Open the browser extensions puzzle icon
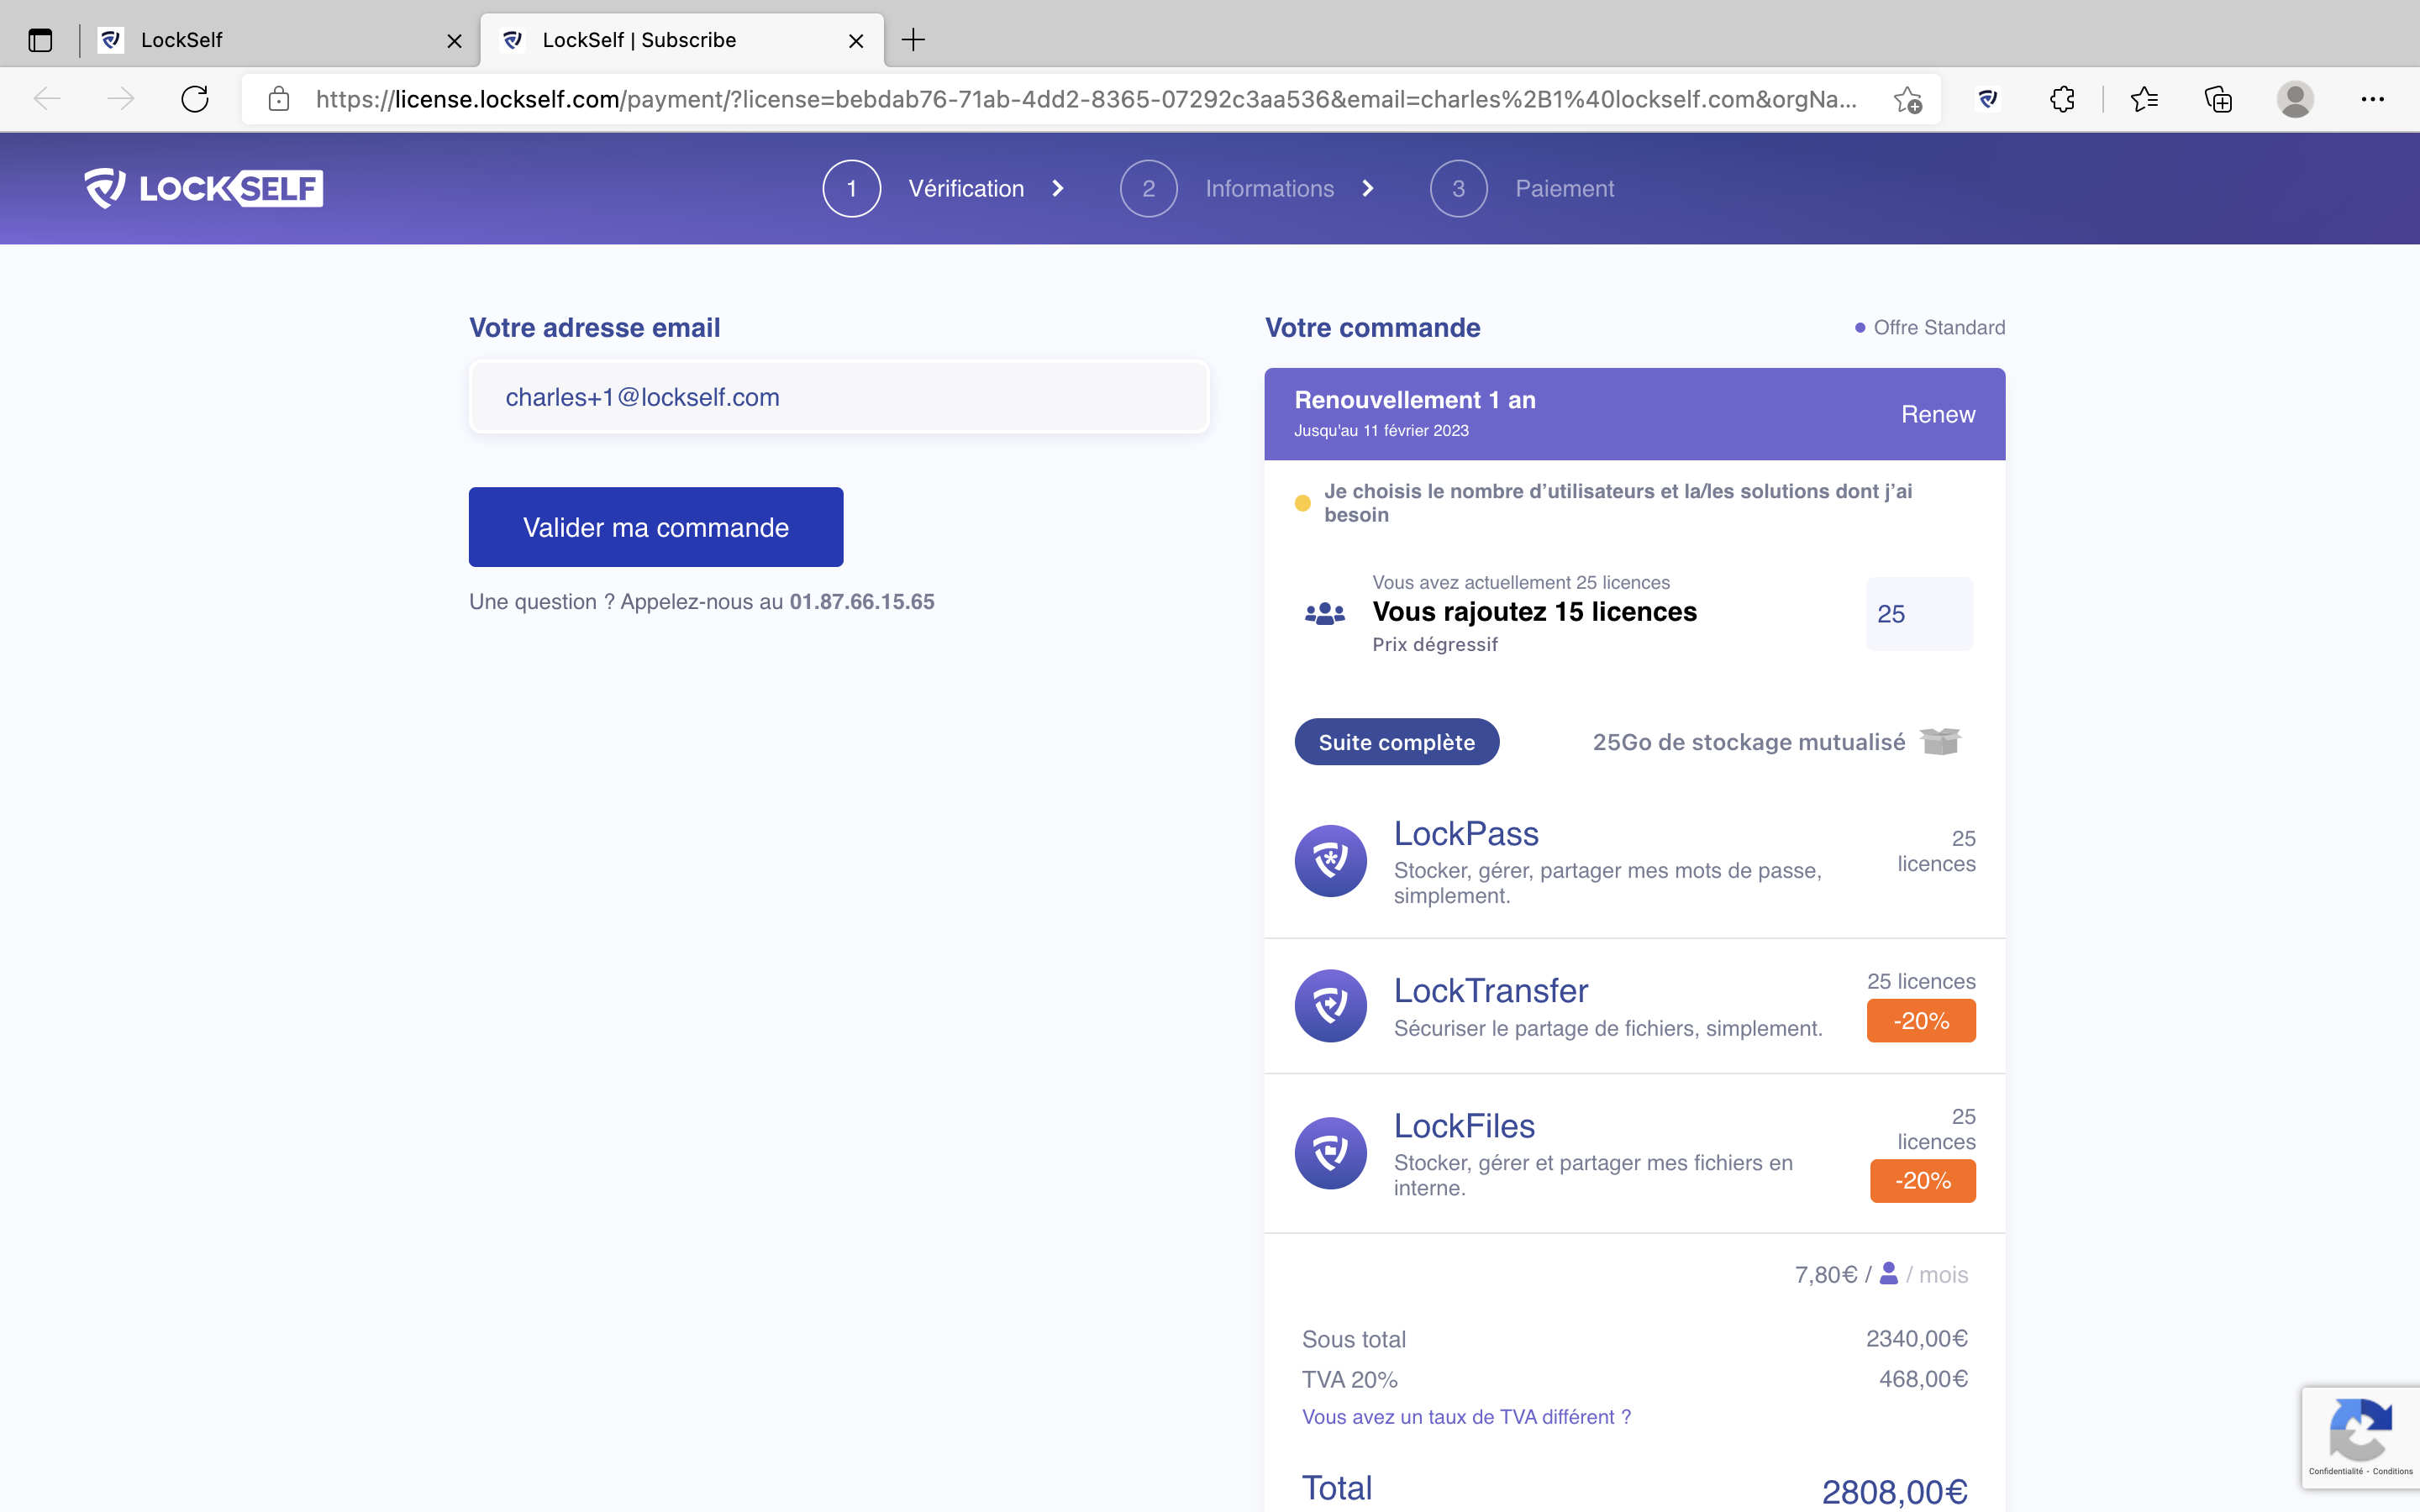Screen dimensions: 2420x1512 [2062, 99]
